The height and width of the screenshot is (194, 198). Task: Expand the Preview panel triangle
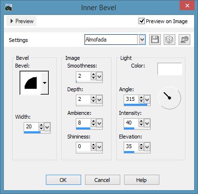click(12, 21)
